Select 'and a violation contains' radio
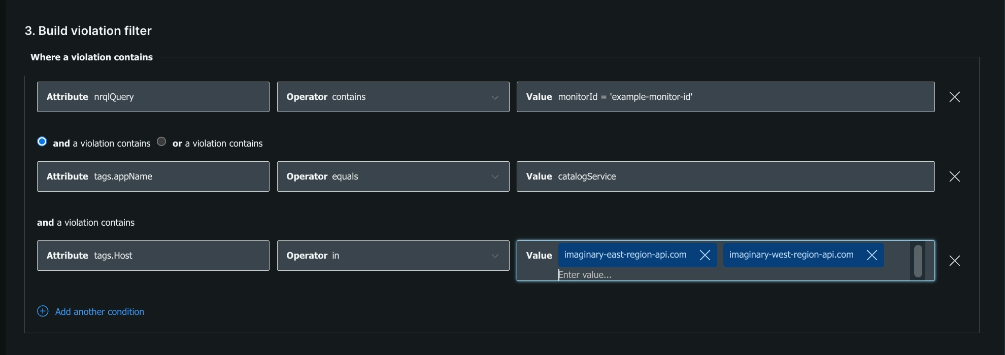 [x=42, y=141]
